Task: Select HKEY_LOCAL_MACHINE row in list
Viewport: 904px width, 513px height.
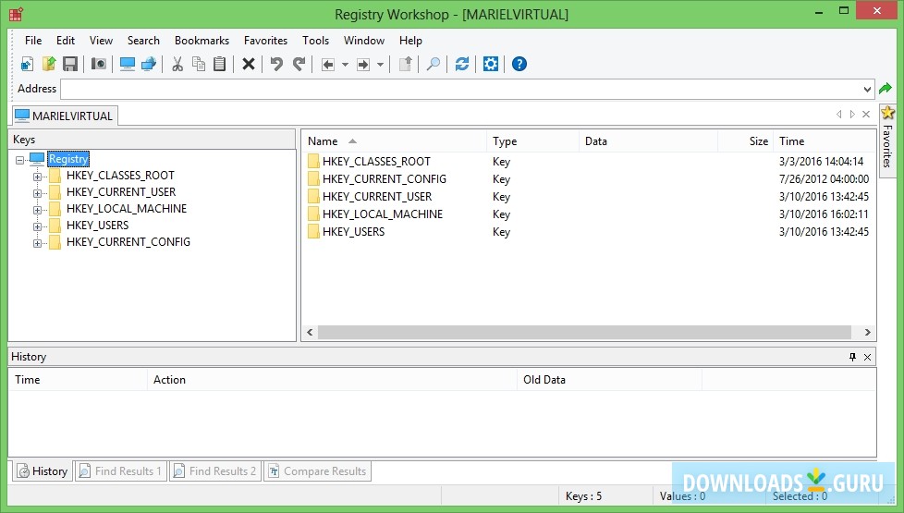Action: pyautogui.click(x=588, y=214)
